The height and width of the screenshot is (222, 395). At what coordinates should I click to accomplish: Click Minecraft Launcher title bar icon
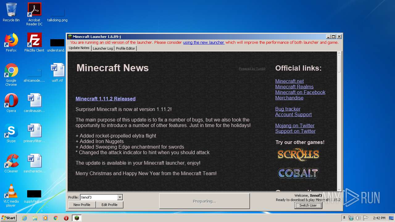(70, 37)
